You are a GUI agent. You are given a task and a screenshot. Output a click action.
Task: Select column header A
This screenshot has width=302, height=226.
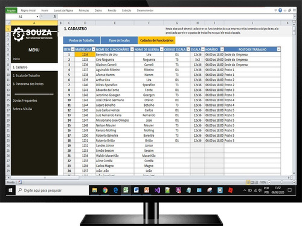click(x=34, y=23)
